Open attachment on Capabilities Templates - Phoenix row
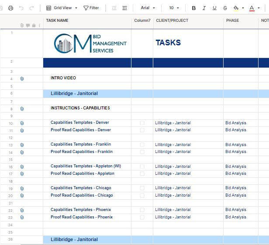 22,211
